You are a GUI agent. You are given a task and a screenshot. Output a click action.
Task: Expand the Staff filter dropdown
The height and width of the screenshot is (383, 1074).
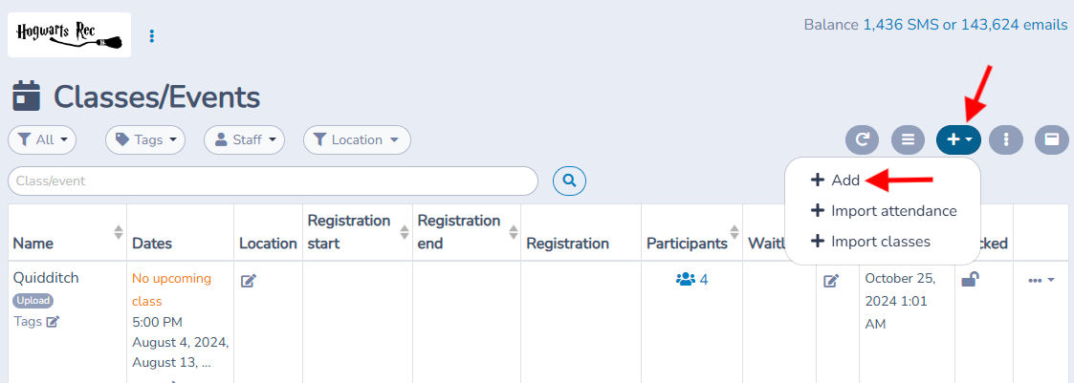click(245, 139)
